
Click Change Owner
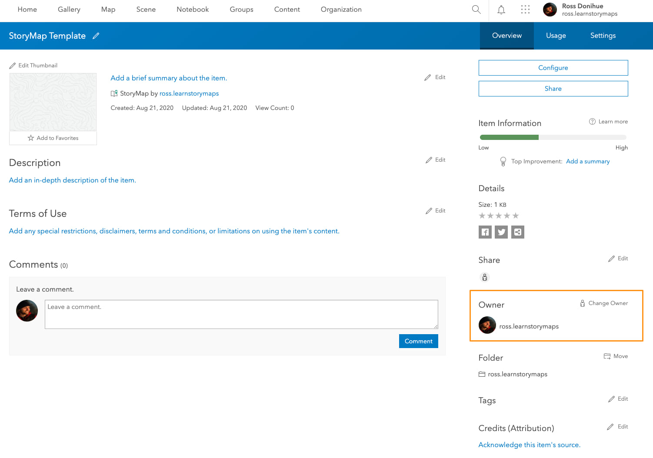pyautogui.click(x=604, y=303)
